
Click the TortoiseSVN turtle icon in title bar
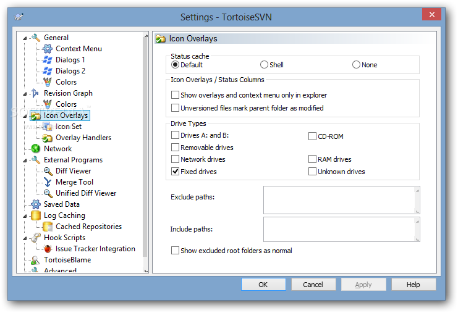click(x=19, y=17)
